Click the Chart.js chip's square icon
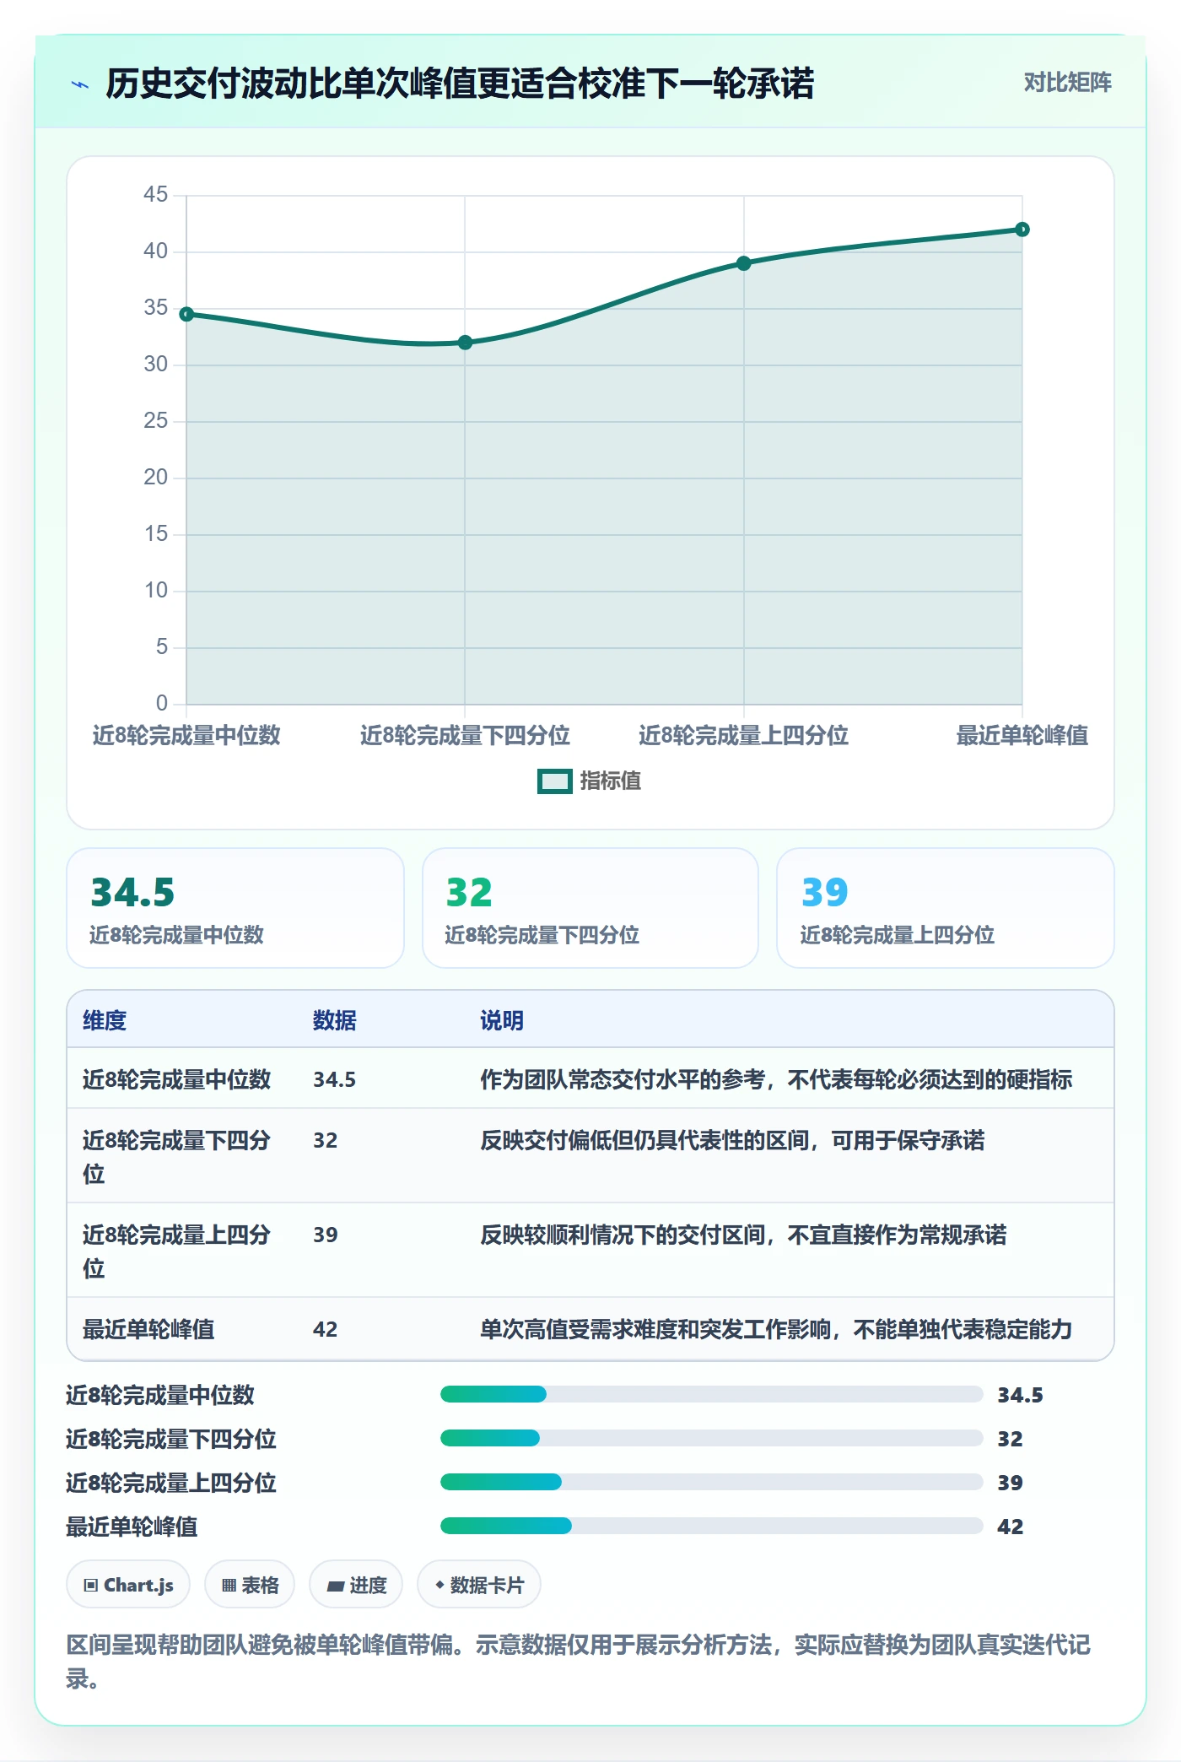 (x=91, y=1586)
